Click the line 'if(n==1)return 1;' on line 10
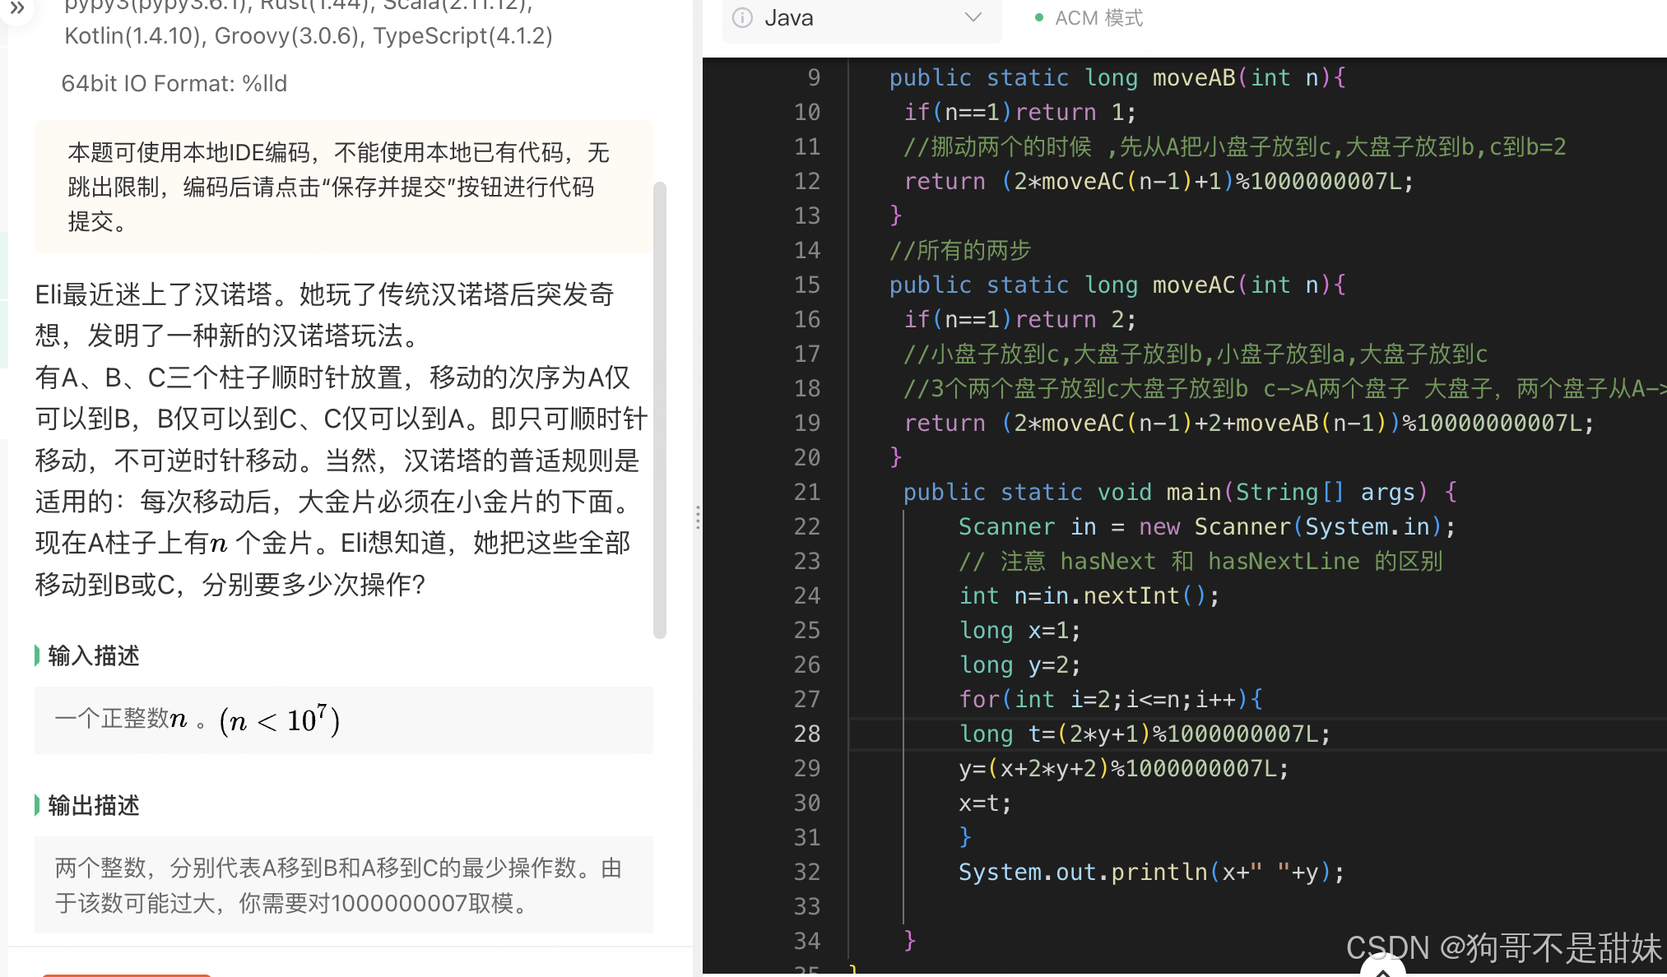 click(1020, 112)
